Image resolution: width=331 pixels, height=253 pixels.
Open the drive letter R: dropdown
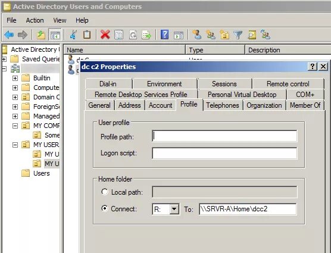(174, 209)
